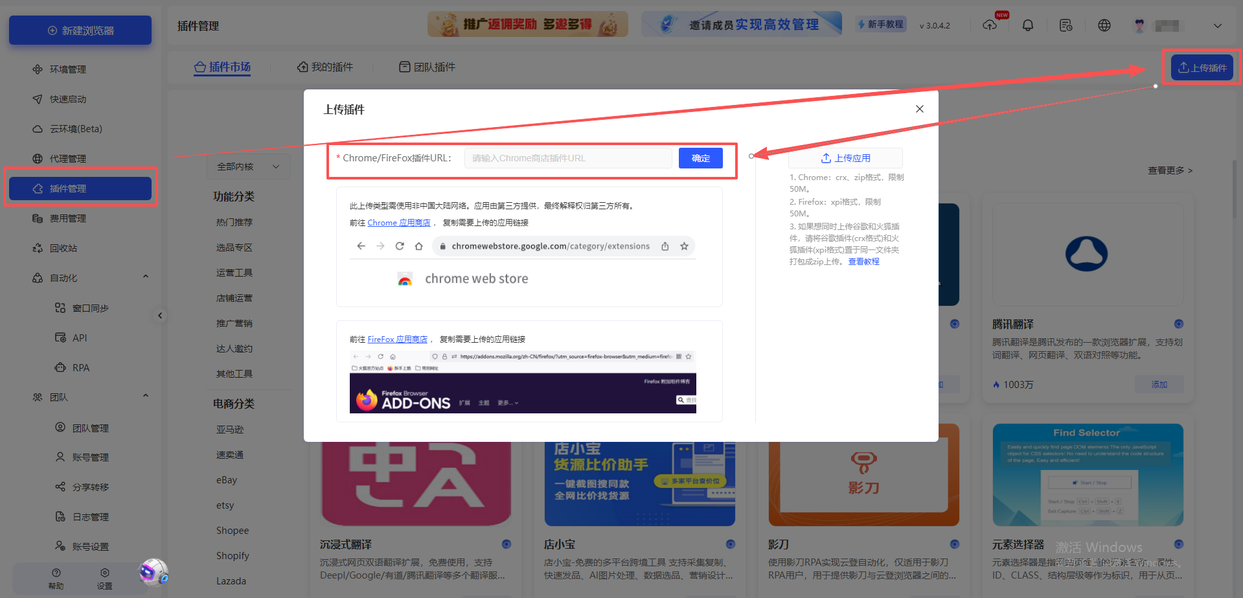Open 设置 via the gear icon
The height and width of the screenshot is (598, 1243).
pos(104,573)
